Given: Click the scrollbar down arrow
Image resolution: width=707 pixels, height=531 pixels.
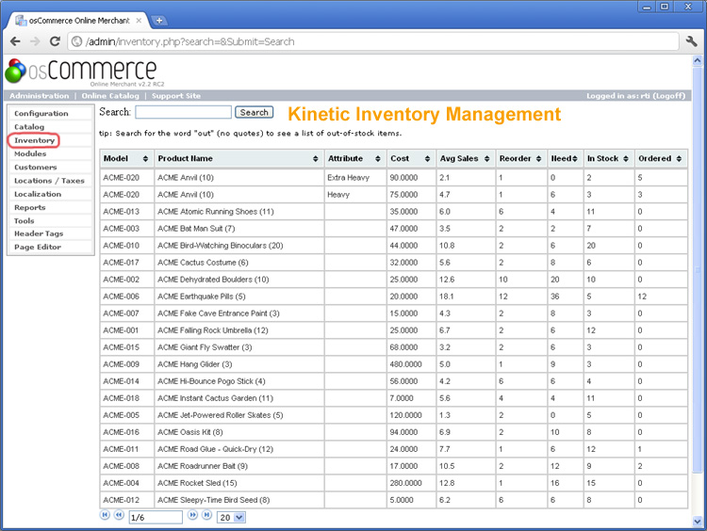Looking at the screenshot, I should pyautogui.click(x=697, y=521).
